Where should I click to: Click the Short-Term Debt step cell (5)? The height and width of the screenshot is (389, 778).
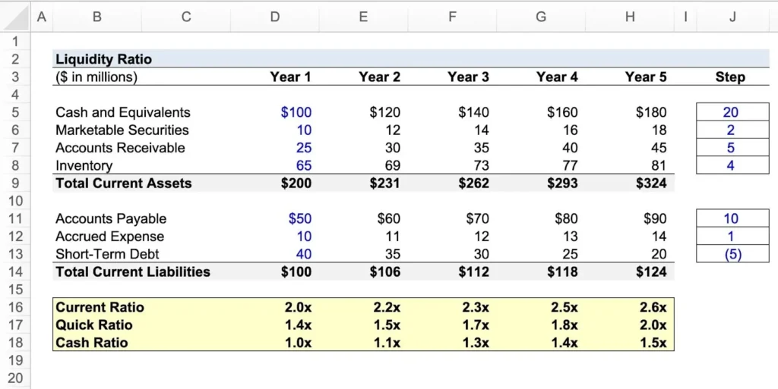coord(730,255)
